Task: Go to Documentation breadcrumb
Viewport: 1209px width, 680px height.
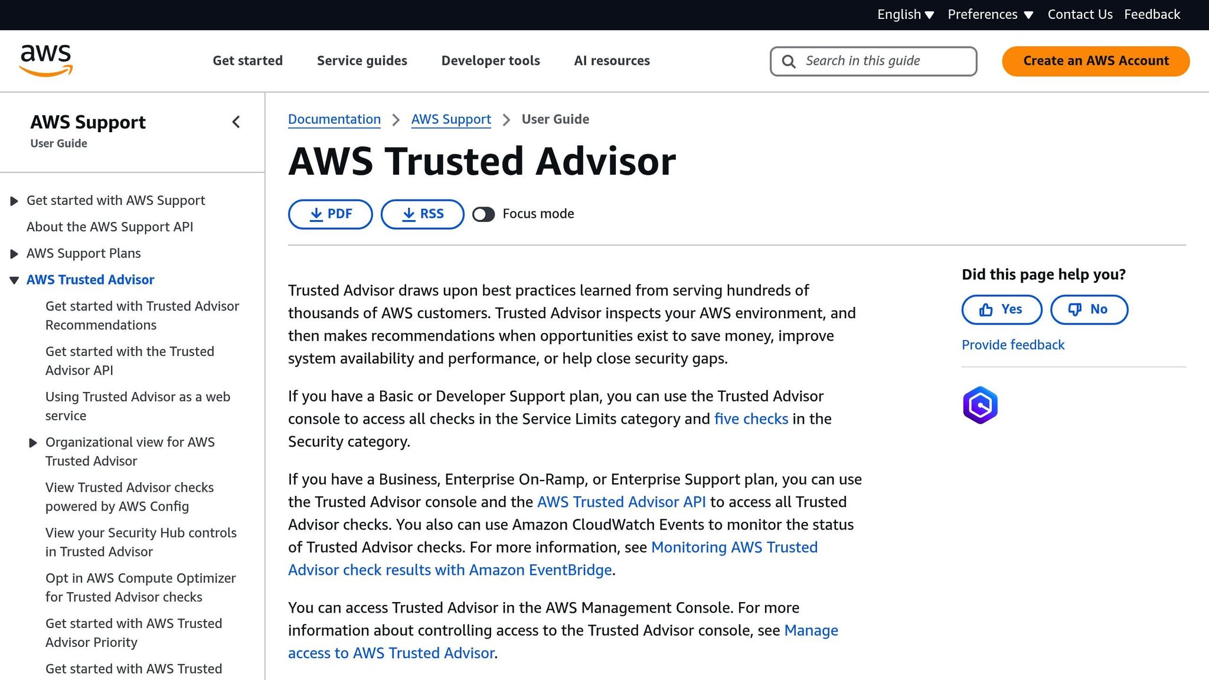Action: [x=334, y=120]
